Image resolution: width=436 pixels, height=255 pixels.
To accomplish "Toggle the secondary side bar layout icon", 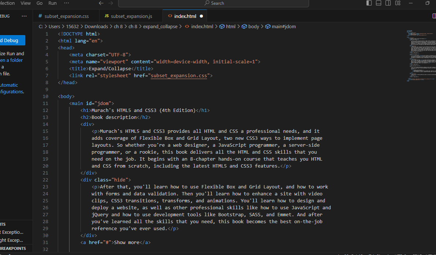I will (x=388, y=3).
